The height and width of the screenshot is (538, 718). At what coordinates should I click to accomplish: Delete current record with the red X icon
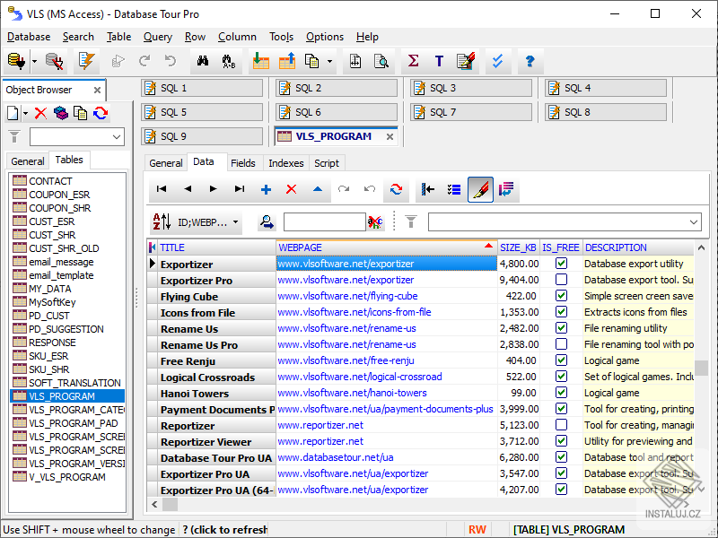click(x=292, y=189)
